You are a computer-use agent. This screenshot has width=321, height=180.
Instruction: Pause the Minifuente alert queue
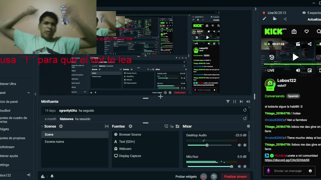tap(234, 101)
